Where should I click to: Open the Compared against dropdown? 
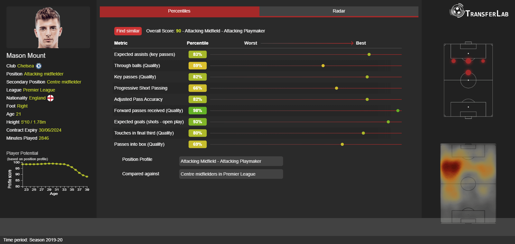(x=231, y=174)
